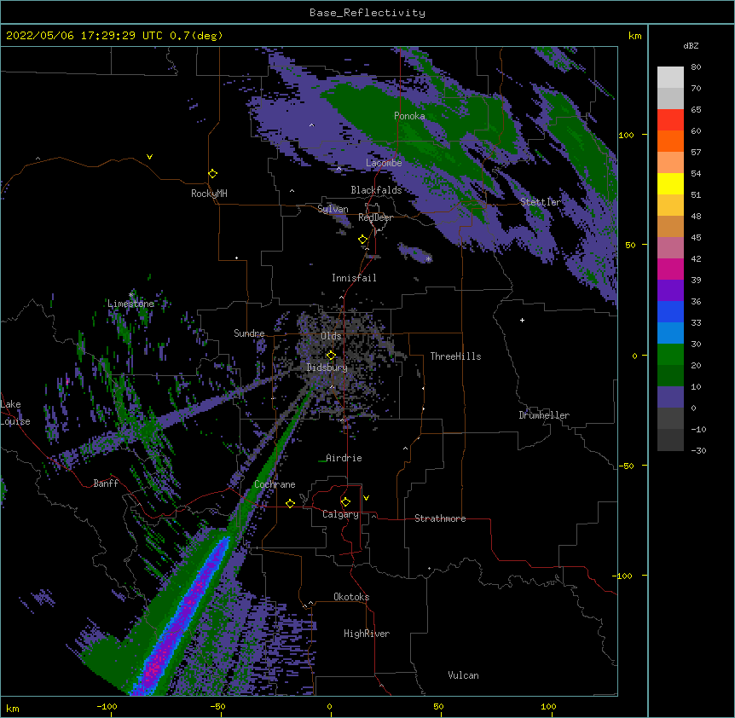The image size is (735, 718).
Task: Click the Olds town label
Action: tap(331, 336)
